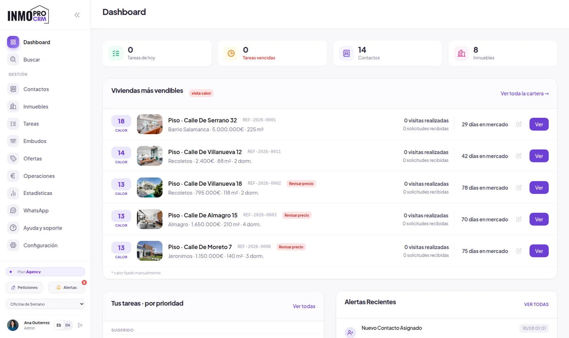This screenshot has width=569, height=338.
Task: Open the Oficina de Serrano office dropdown
Action: point(46,304)
